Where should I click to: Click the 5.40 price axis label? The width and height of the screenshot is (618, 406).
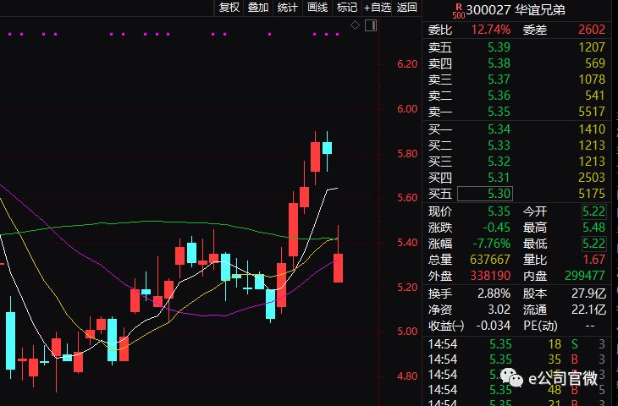point(407,243)
